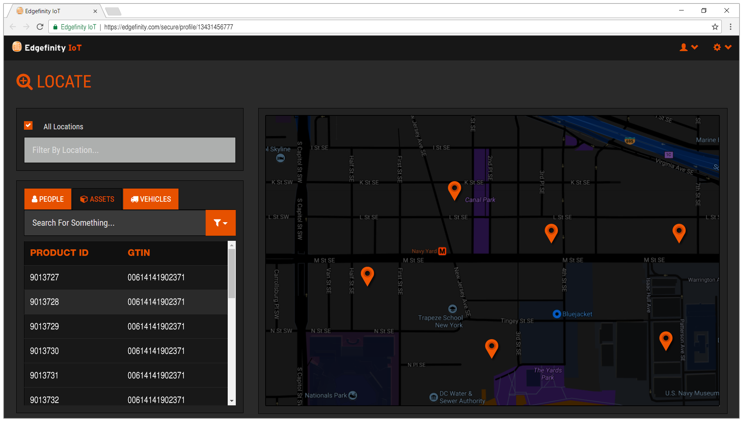The width and height of the screenshot is (743, 422).
Task: Open the settings gear menu
Action: click(722, 47)
